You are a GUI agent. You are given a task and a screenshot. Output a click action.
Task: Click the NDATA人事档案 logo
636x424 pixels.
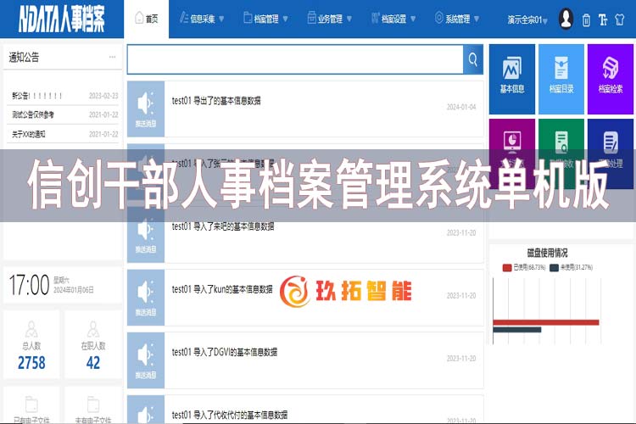(62, 19)
